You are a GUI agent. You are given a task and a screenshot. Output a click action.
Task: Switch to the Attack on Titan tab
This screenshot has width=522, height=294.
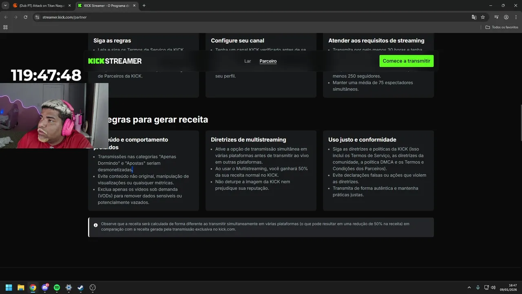pyautogui.click(x=42, y=6)
